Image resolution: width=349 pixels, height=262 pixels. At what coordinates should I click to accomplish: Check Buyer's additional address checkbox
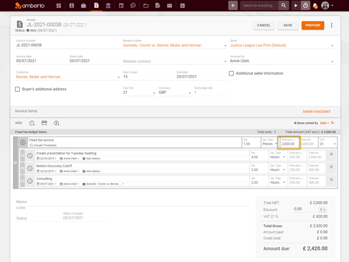click(17, 89)
